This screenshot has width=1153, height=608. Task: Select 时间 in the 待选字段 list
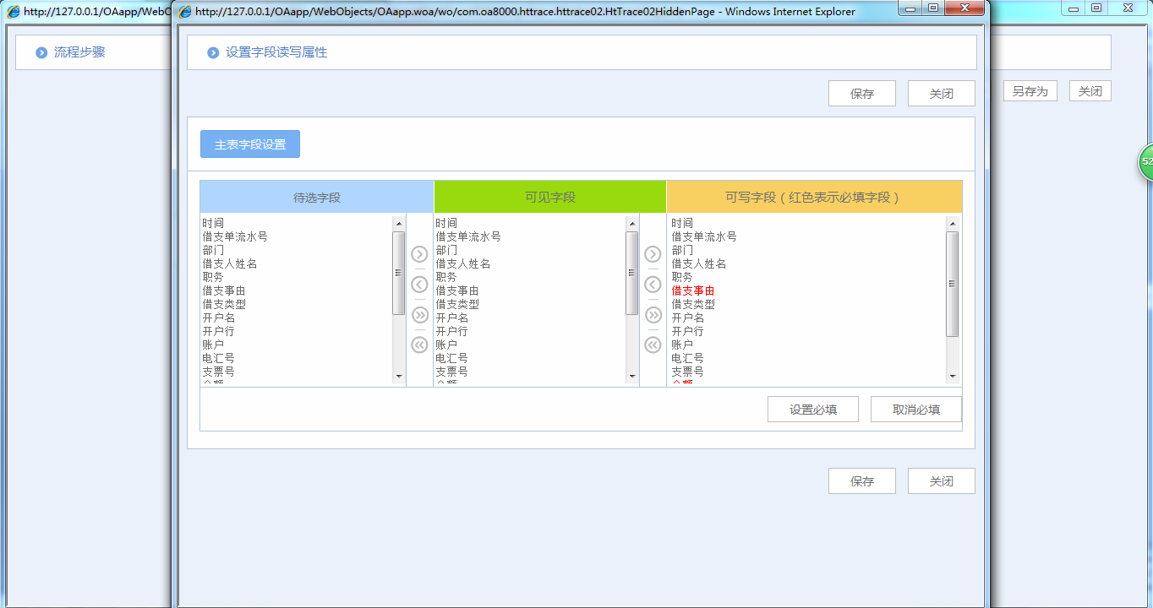(211, 222)
